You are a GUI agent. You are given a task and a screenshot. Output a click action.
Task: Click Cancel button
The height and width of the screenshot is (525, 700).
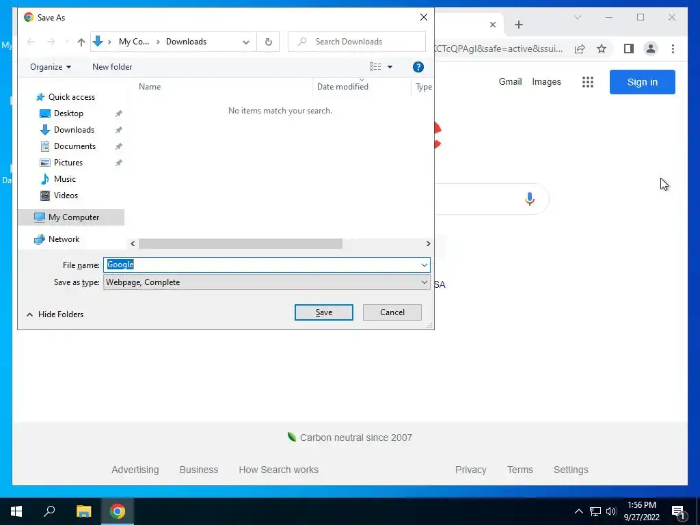[392, 312]
